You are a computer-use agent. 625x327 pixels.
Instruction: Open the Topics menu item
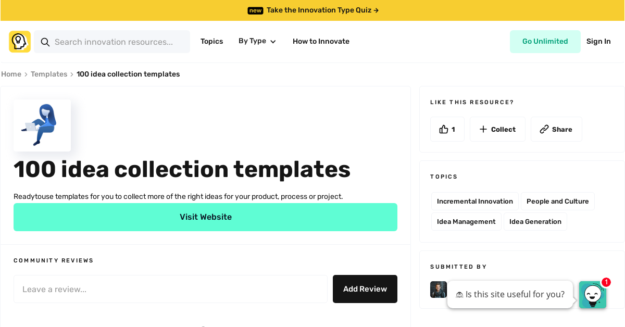pyautogui.click(x=211, y=41)
